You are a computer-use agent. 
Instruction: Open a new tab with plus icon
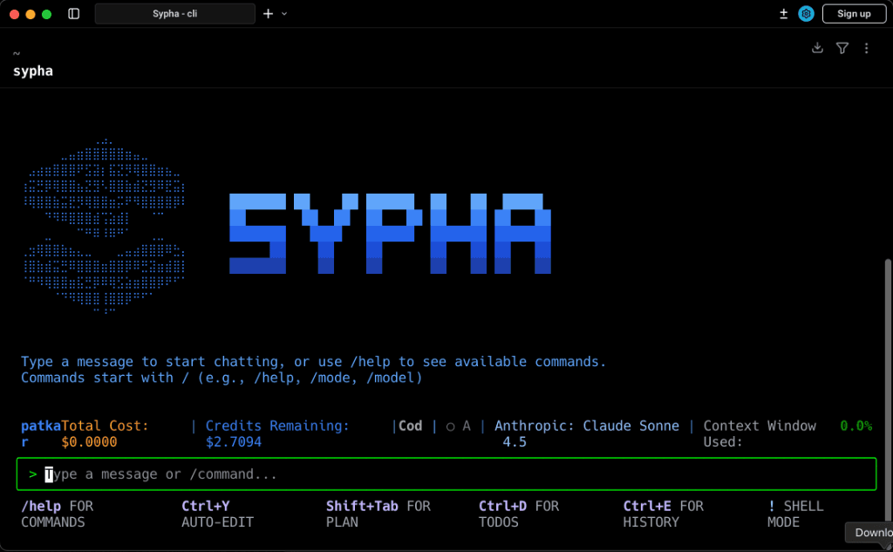[x=269, y=14]
